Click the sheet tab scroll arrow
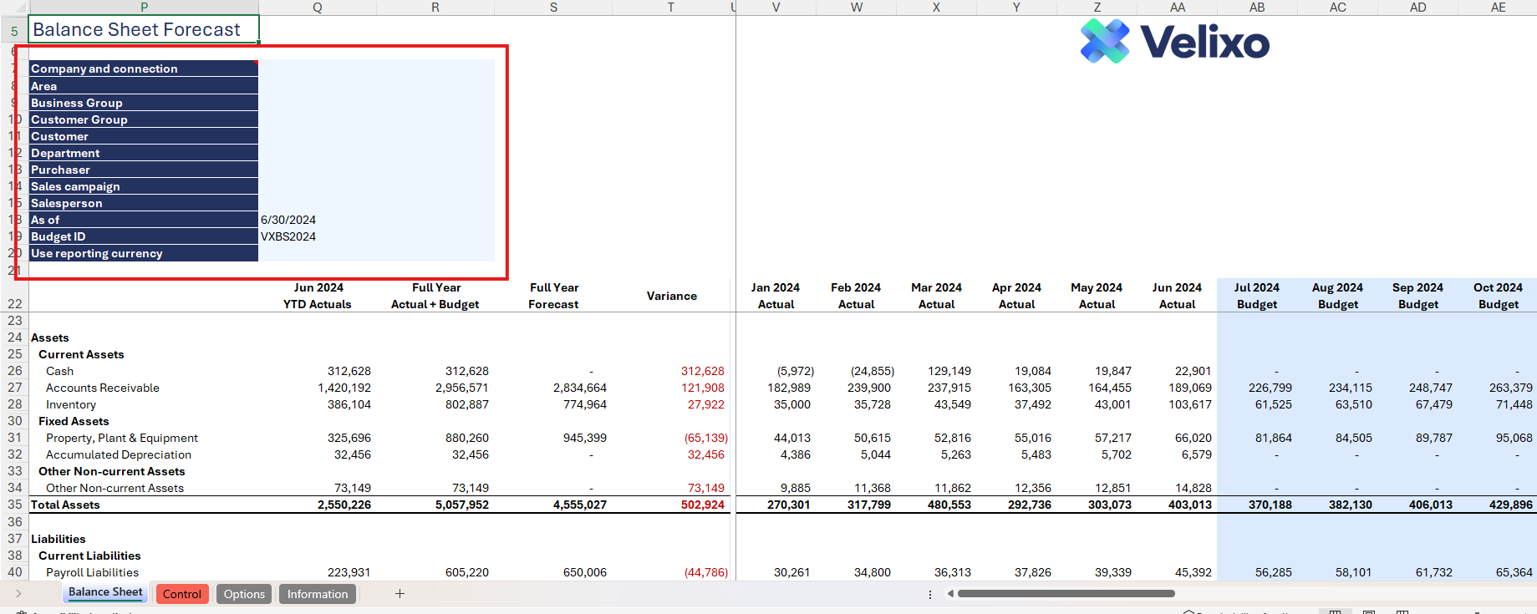 (x=18, y=594)
